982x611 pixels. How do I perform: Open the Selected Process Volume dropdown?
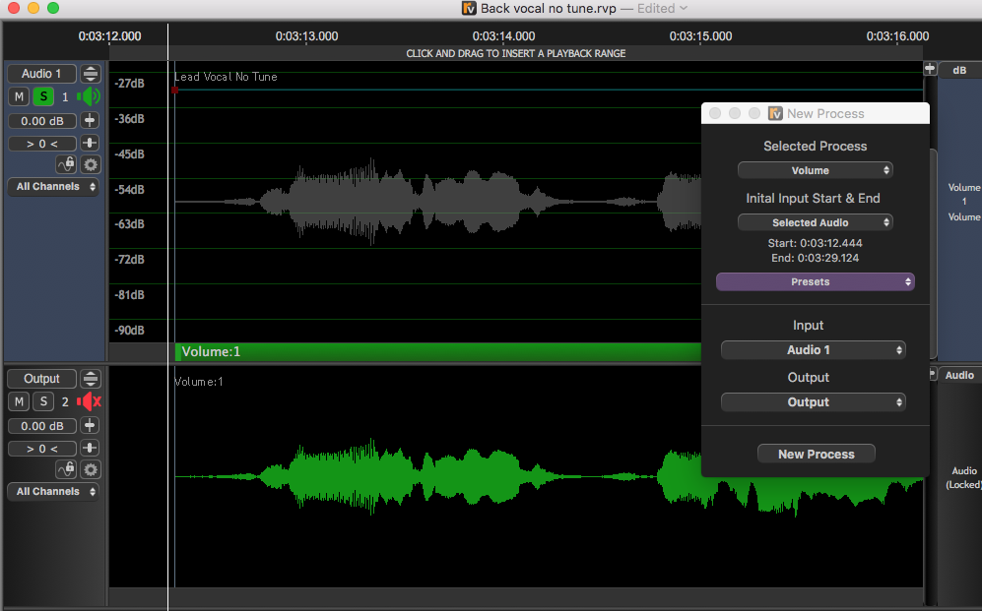point(816,170)
